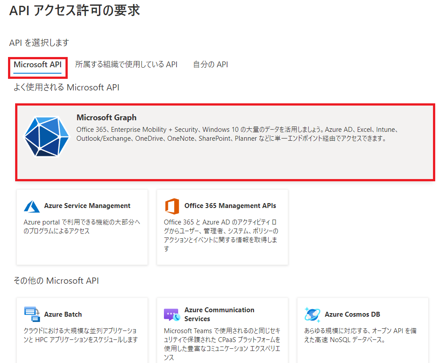Viewport: 441px width, 363px height.
Task: Switch to 所属する組織で使用している API tab
Action: (x=126, y=65)
